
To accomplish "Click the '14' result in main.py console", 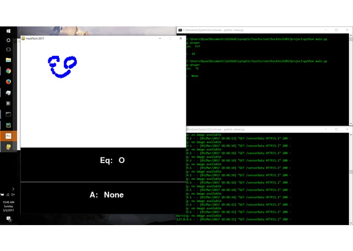I will coord(193,54).
